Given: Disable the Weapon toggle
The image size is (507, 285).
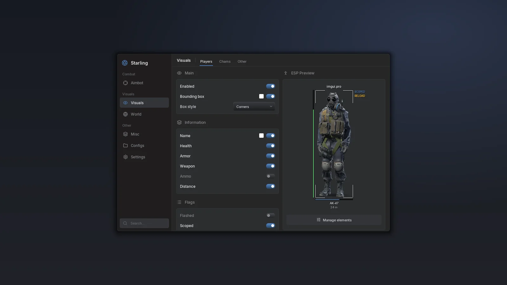Looking at the screenshot, I should [271, 166].
